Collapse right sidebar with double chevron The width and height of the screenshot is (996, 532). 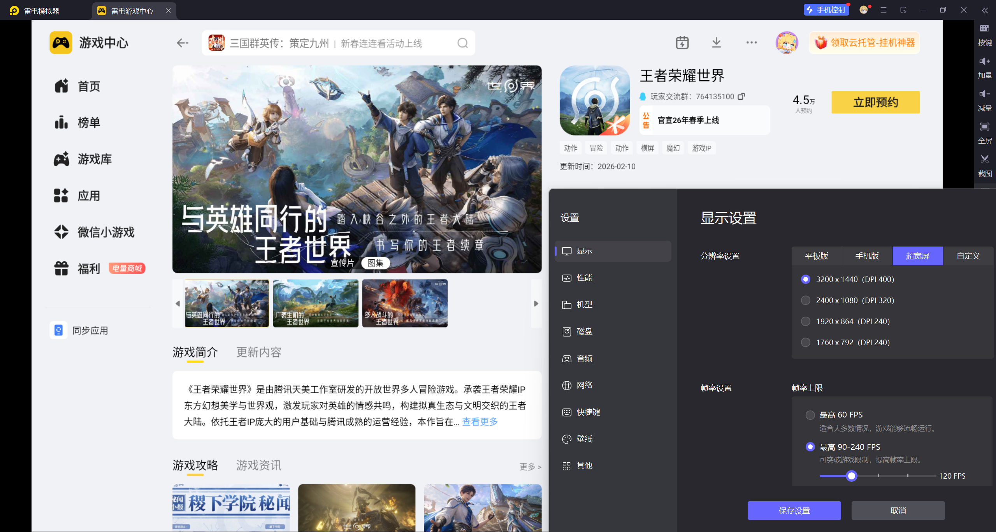click(x=984, y=11)
